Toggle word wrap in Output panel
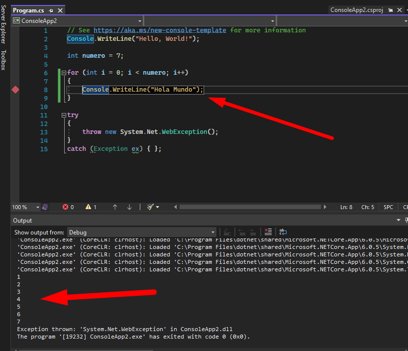 pyautogui.click(x=283, y=232)
